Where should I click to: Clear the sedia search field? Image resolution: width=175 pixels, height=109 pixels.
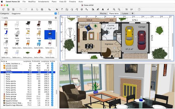pyautogui.click(x=56, y=18)
